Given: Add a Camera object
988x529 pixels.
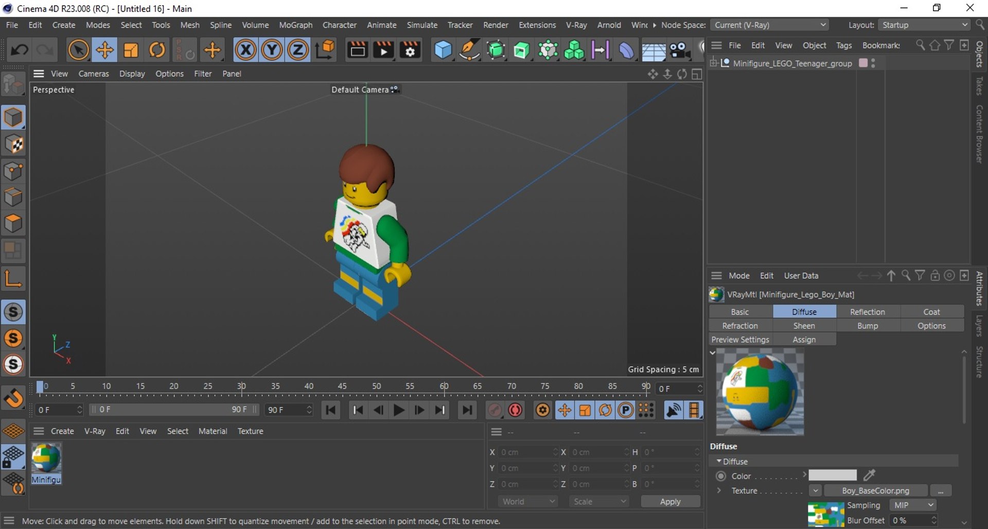Looking at the screenshot, I should (x=680, y=50).
